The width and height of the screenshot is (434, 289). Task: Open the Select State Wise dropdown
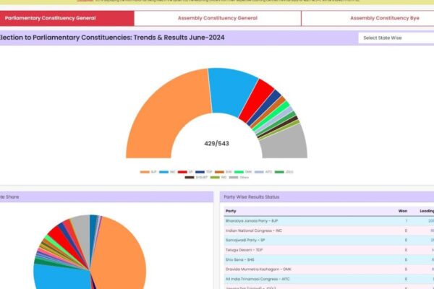click(394, 38)
